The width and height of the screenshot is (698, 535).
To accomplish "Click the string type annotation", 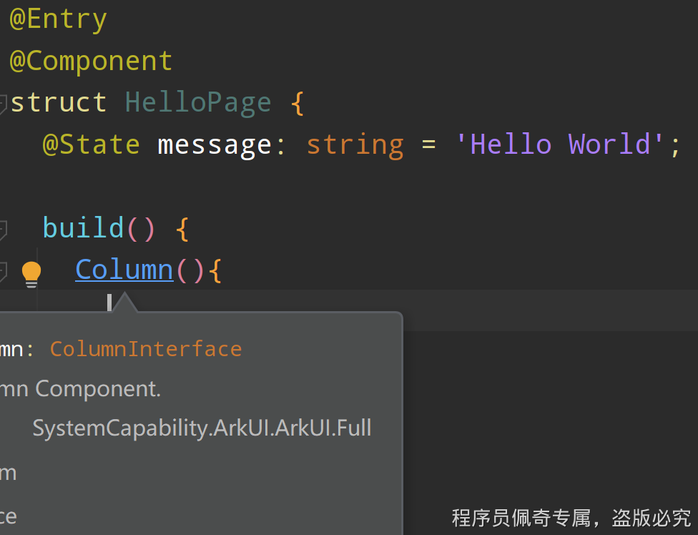I will click(355, 144).
